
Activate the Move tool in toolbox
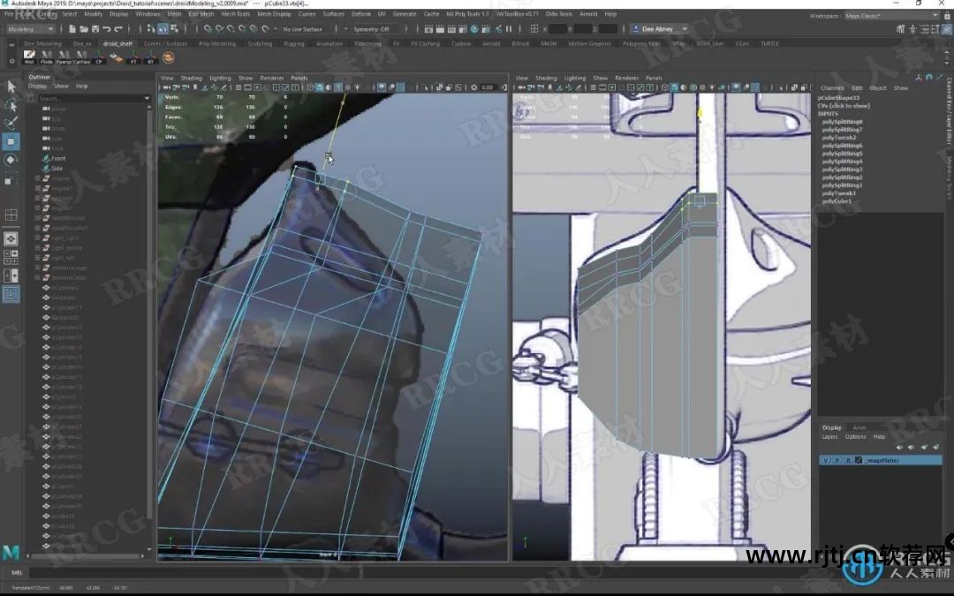(x=11, y=141)
